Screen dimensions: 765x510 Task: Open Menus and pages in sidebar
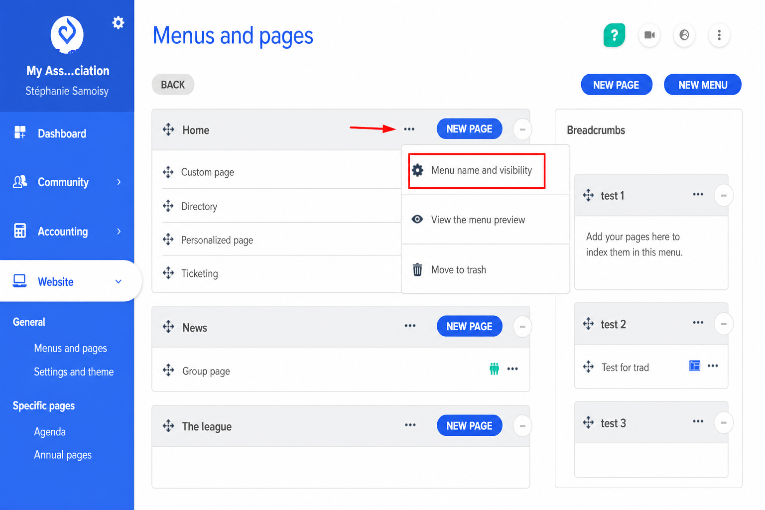click(70, 348)
